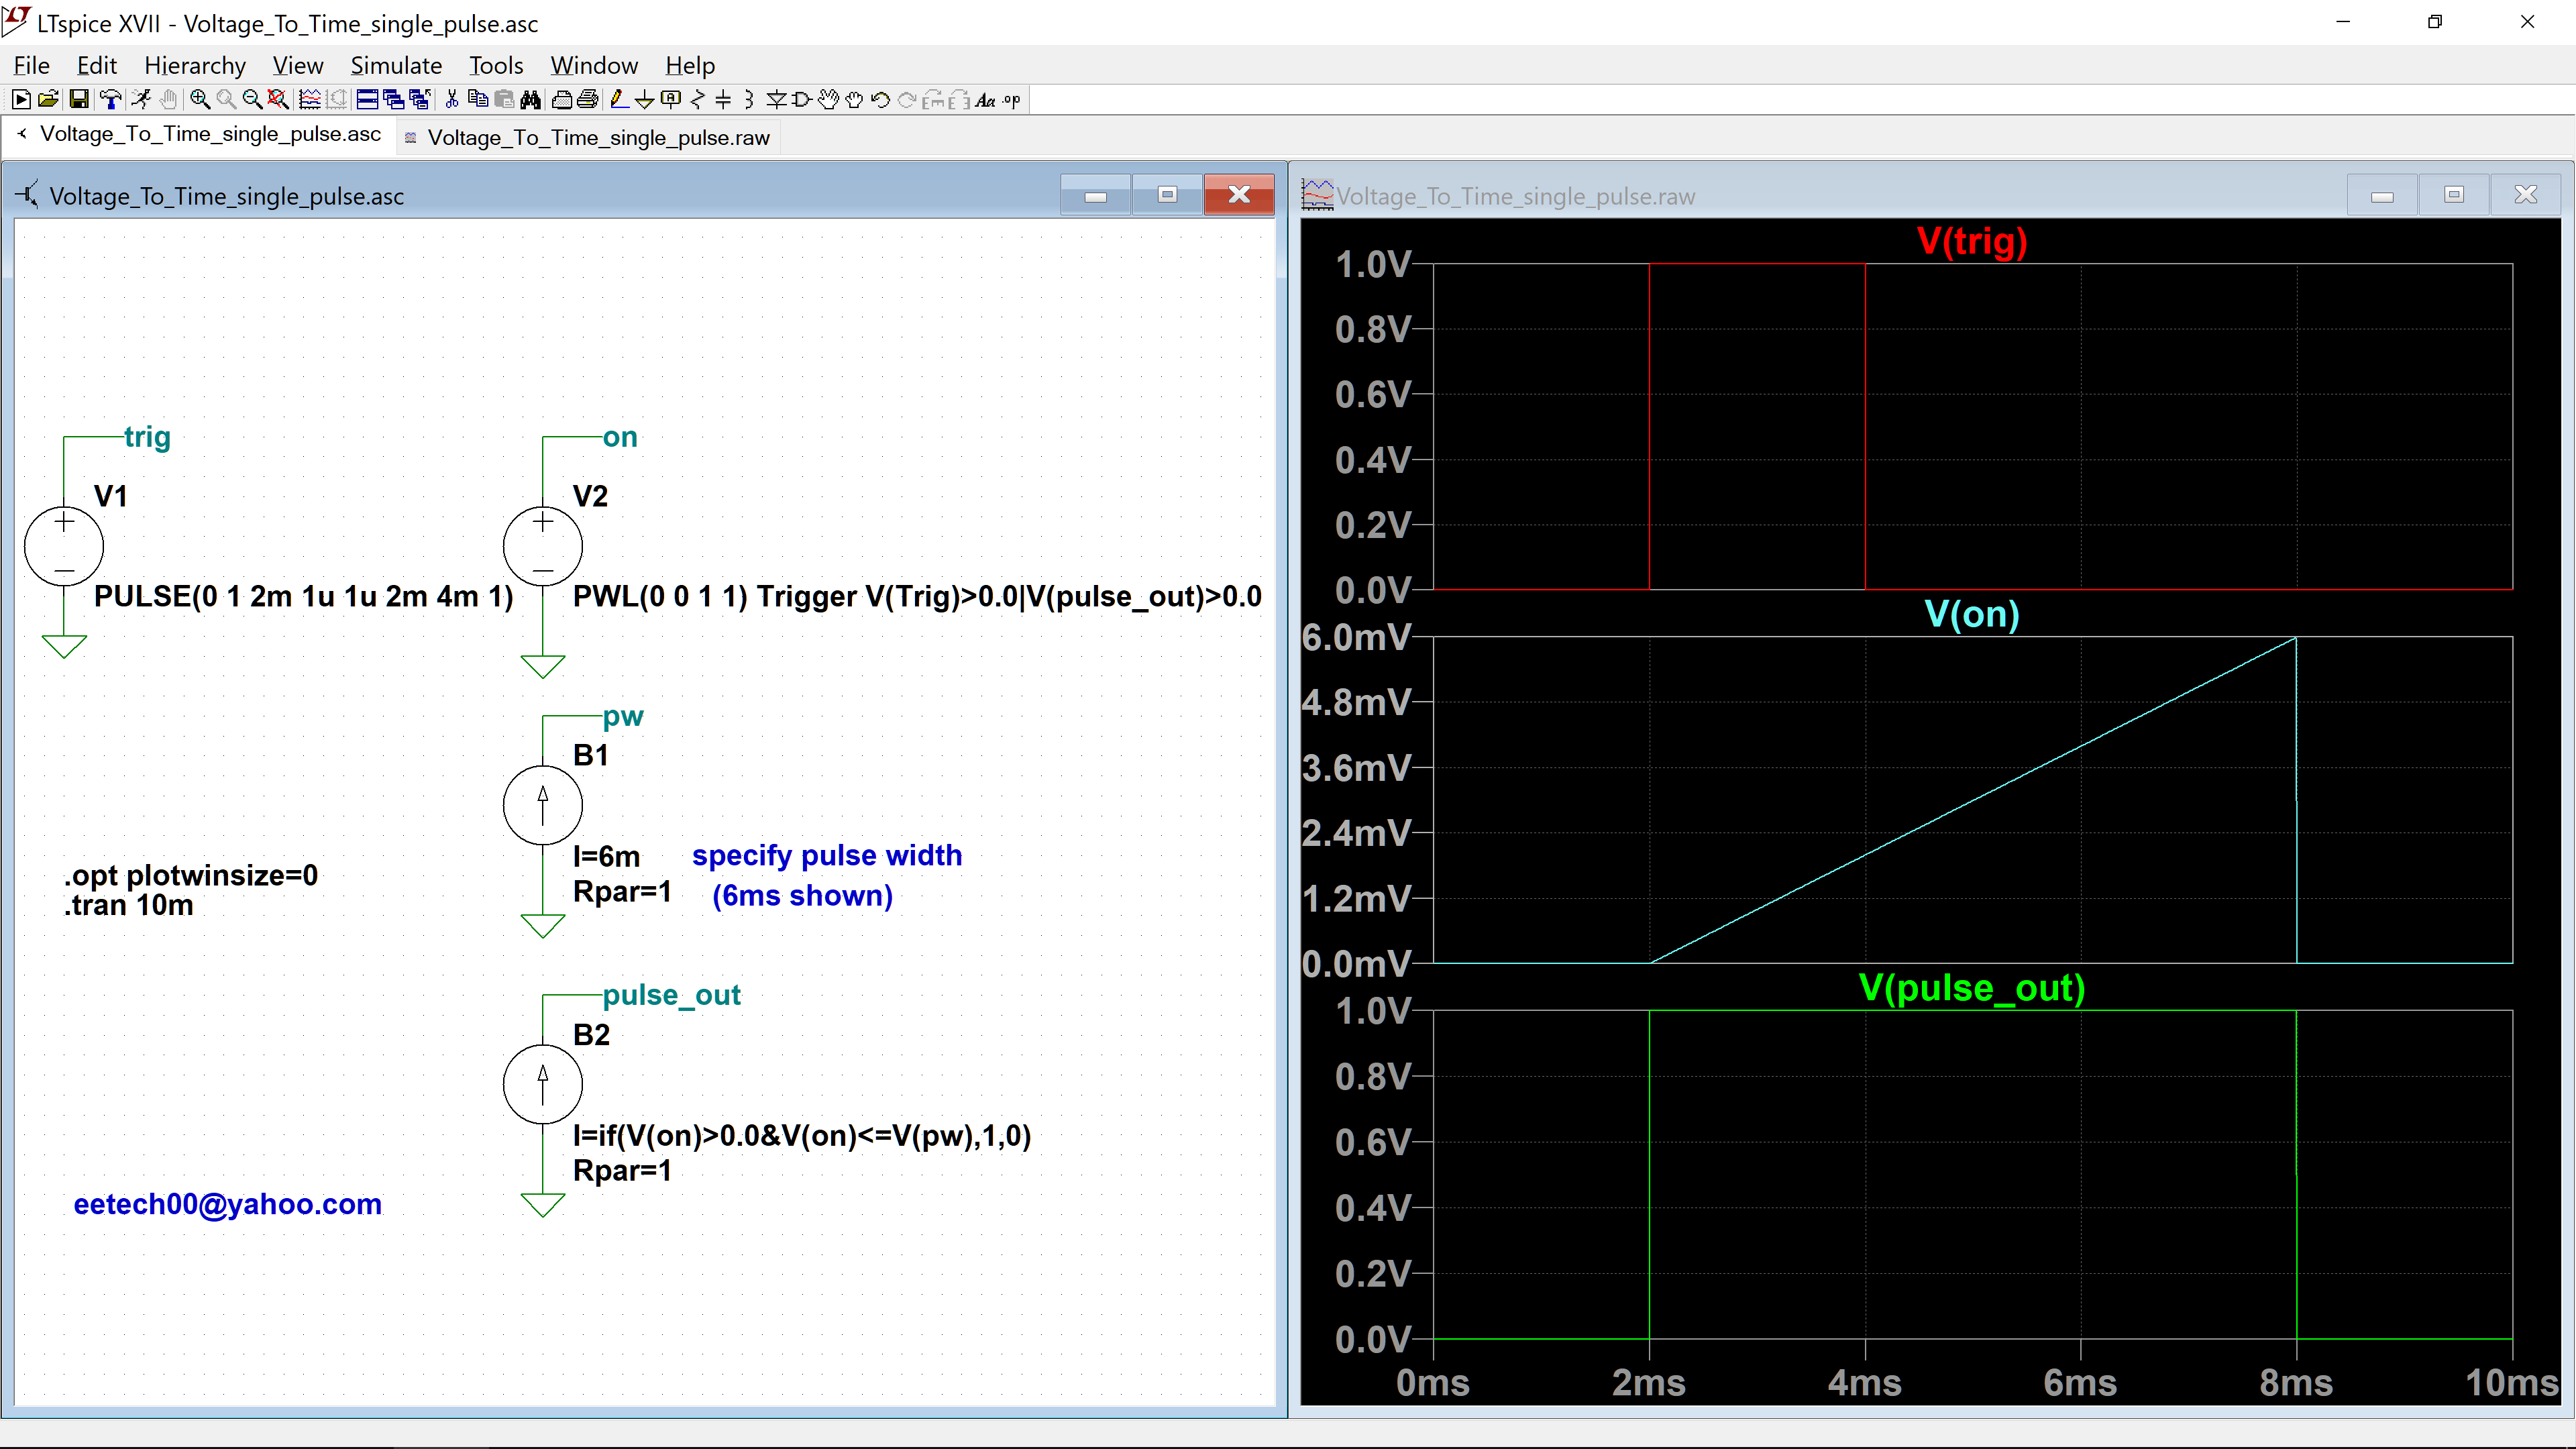This screenshot has height=1449, width=2576.
Task: Click the Print icon
Action: click(587, 100)
